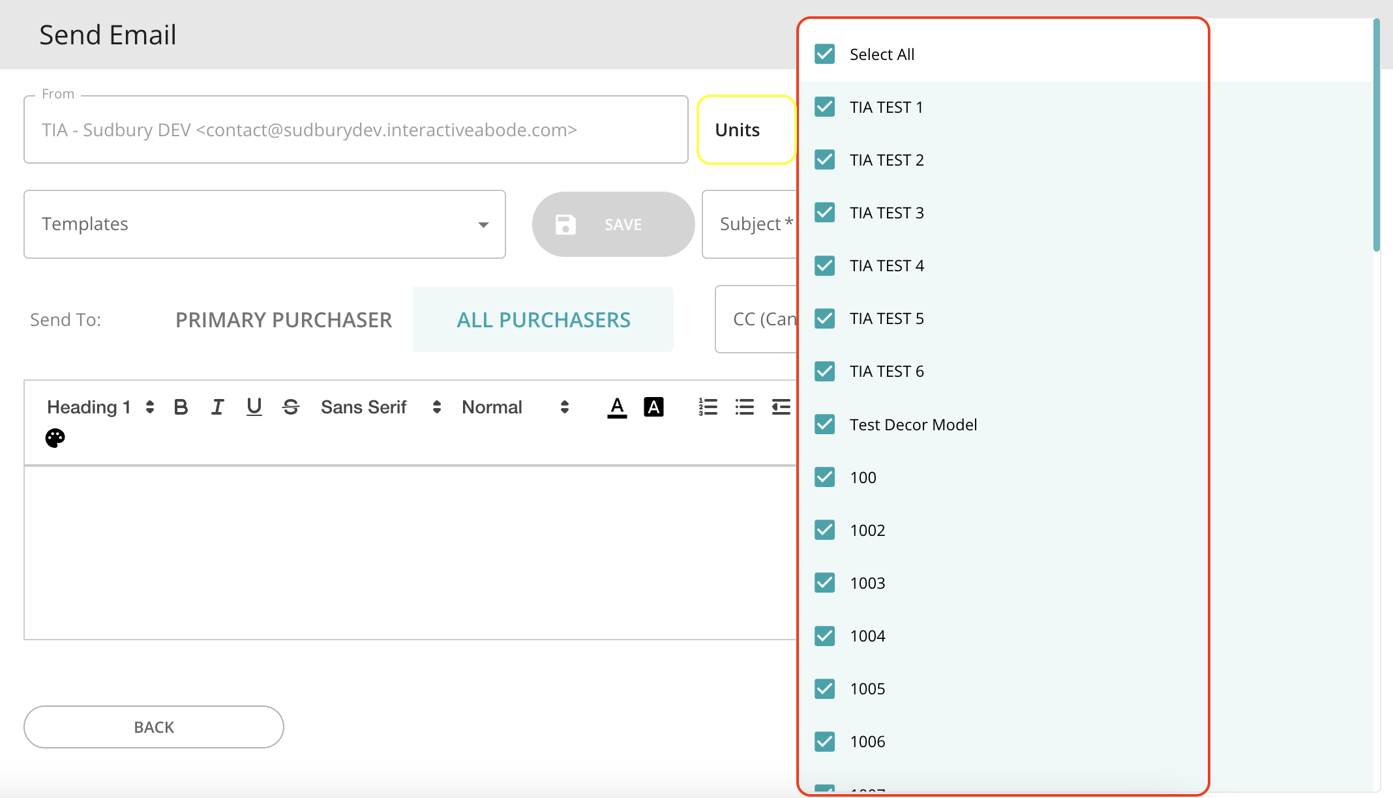
Task: Uncheck unit 1005 checkbox
Action: click(x=825, y=688)
